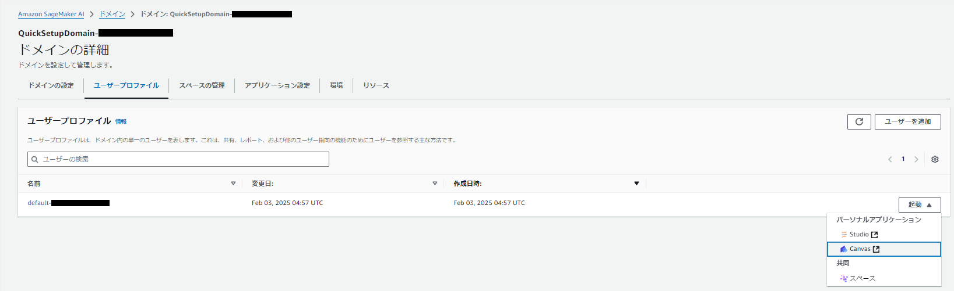This screenshot has height=291, width=954.
Task: Launch Studio from the menu
Action: pos(884,235)
